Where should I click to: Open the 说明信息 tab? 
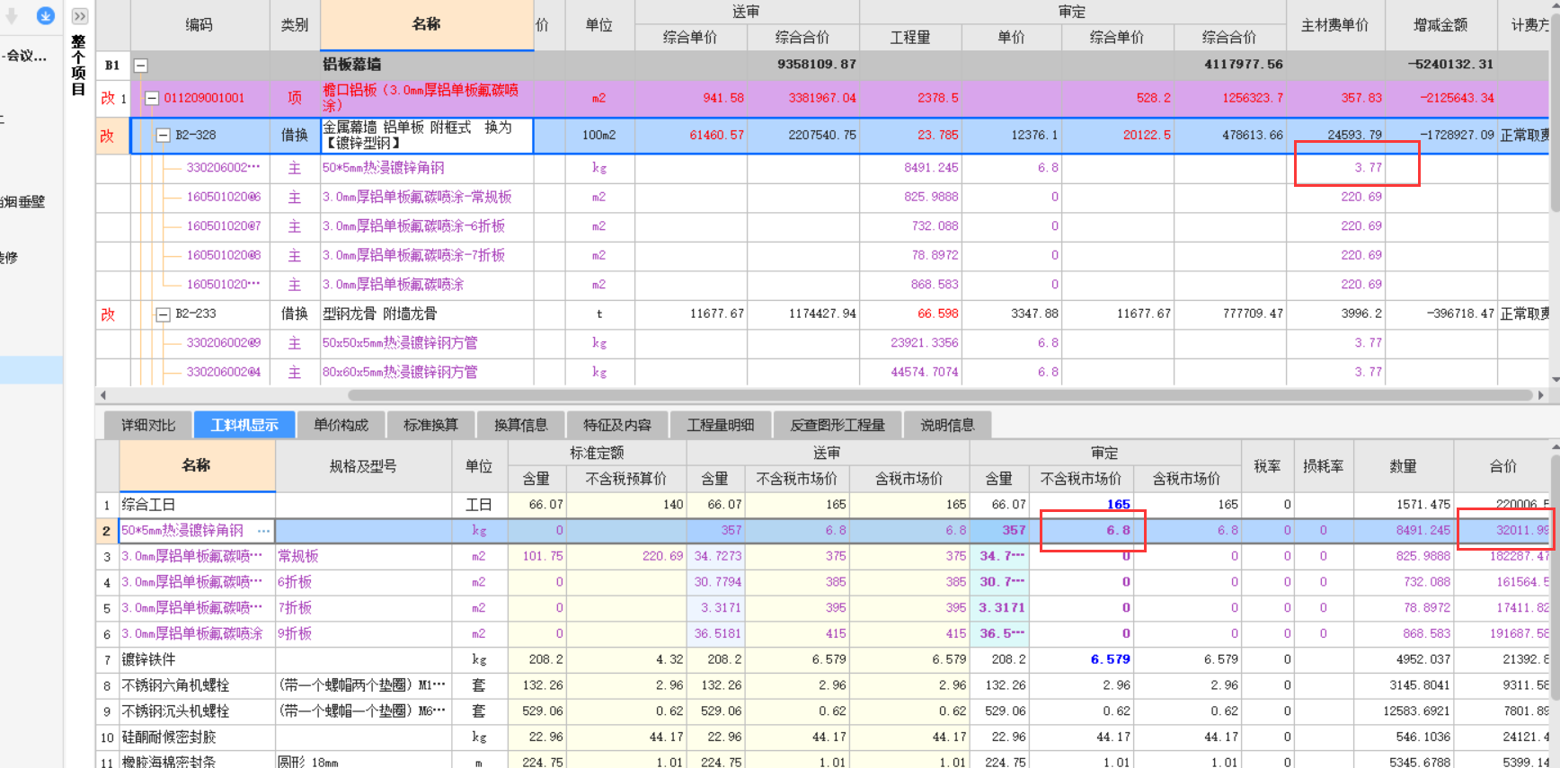(947, 425)
